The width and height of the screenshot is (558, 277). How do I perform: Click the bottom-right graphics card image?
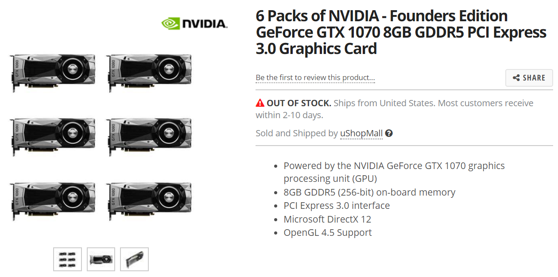click(x=150, y=200)
